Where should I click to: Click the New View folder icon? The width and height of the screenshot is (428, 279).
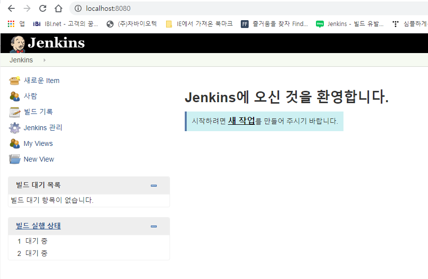pos(14,159)
